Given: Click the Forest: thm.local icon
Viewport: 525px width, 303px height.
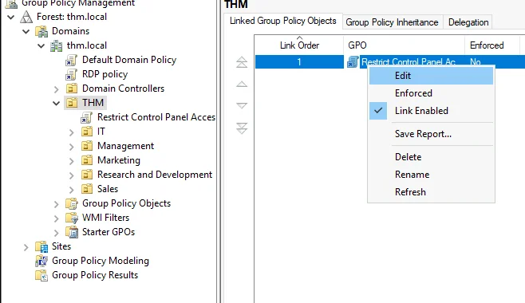Looking at the screenshot, I should click(26, 17).
